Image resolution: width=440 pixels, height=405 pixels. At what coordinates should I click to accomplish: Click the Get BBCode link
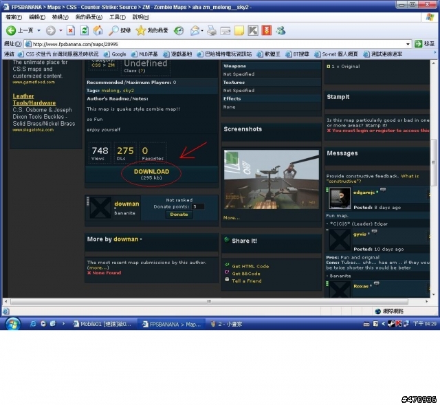click(x=246, y=274)
